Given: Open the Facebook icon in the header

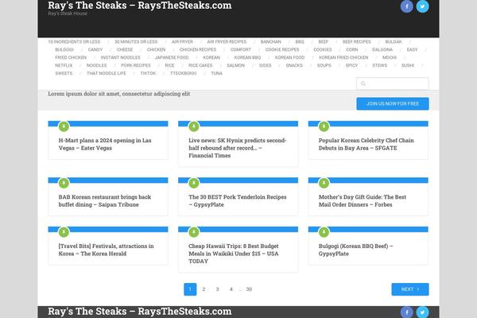Looking at the screenshot, I should [x=406, y=6].
